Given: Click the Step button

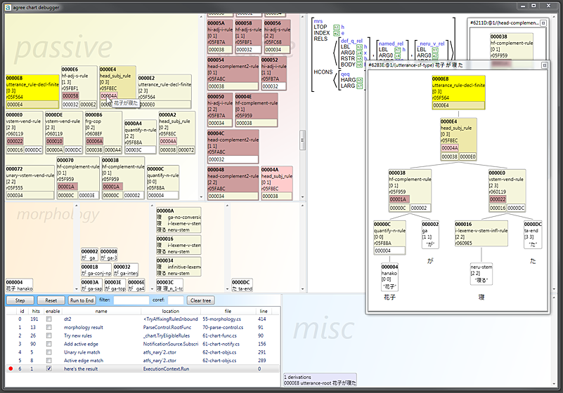Looking at the screenshot, I should 20,300.
